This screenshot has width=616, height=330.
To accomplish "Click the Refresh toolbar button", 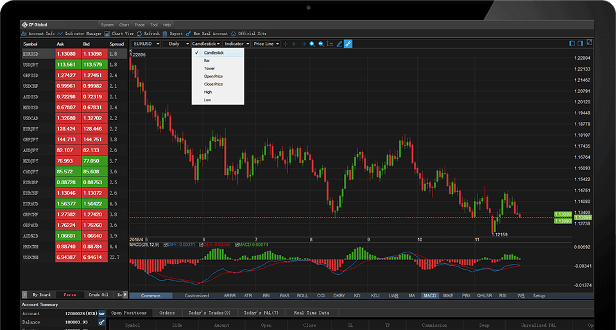I will 148,33.
